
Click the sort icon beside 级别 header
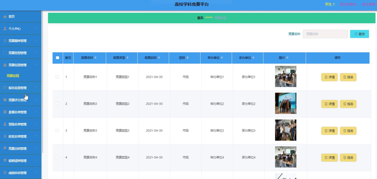coord(187,58)
